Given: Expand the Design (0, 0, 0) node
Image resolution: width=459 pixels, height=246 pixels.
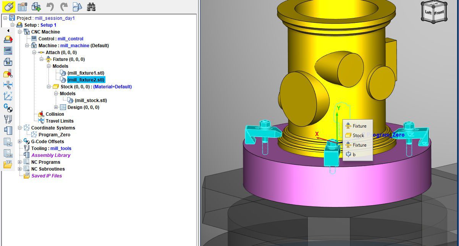Looking at the screenshot, I should click(56, 107).
